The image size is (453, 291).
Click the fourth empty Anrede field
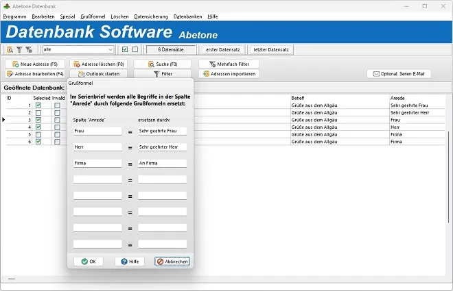[x=97, y=179]
